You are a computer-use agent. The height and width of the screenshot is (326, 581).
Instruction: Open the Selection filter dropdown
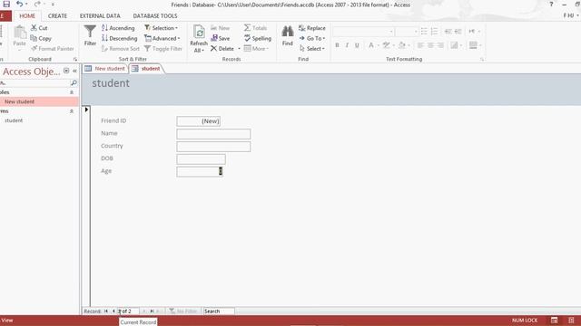tap(162, 28)
